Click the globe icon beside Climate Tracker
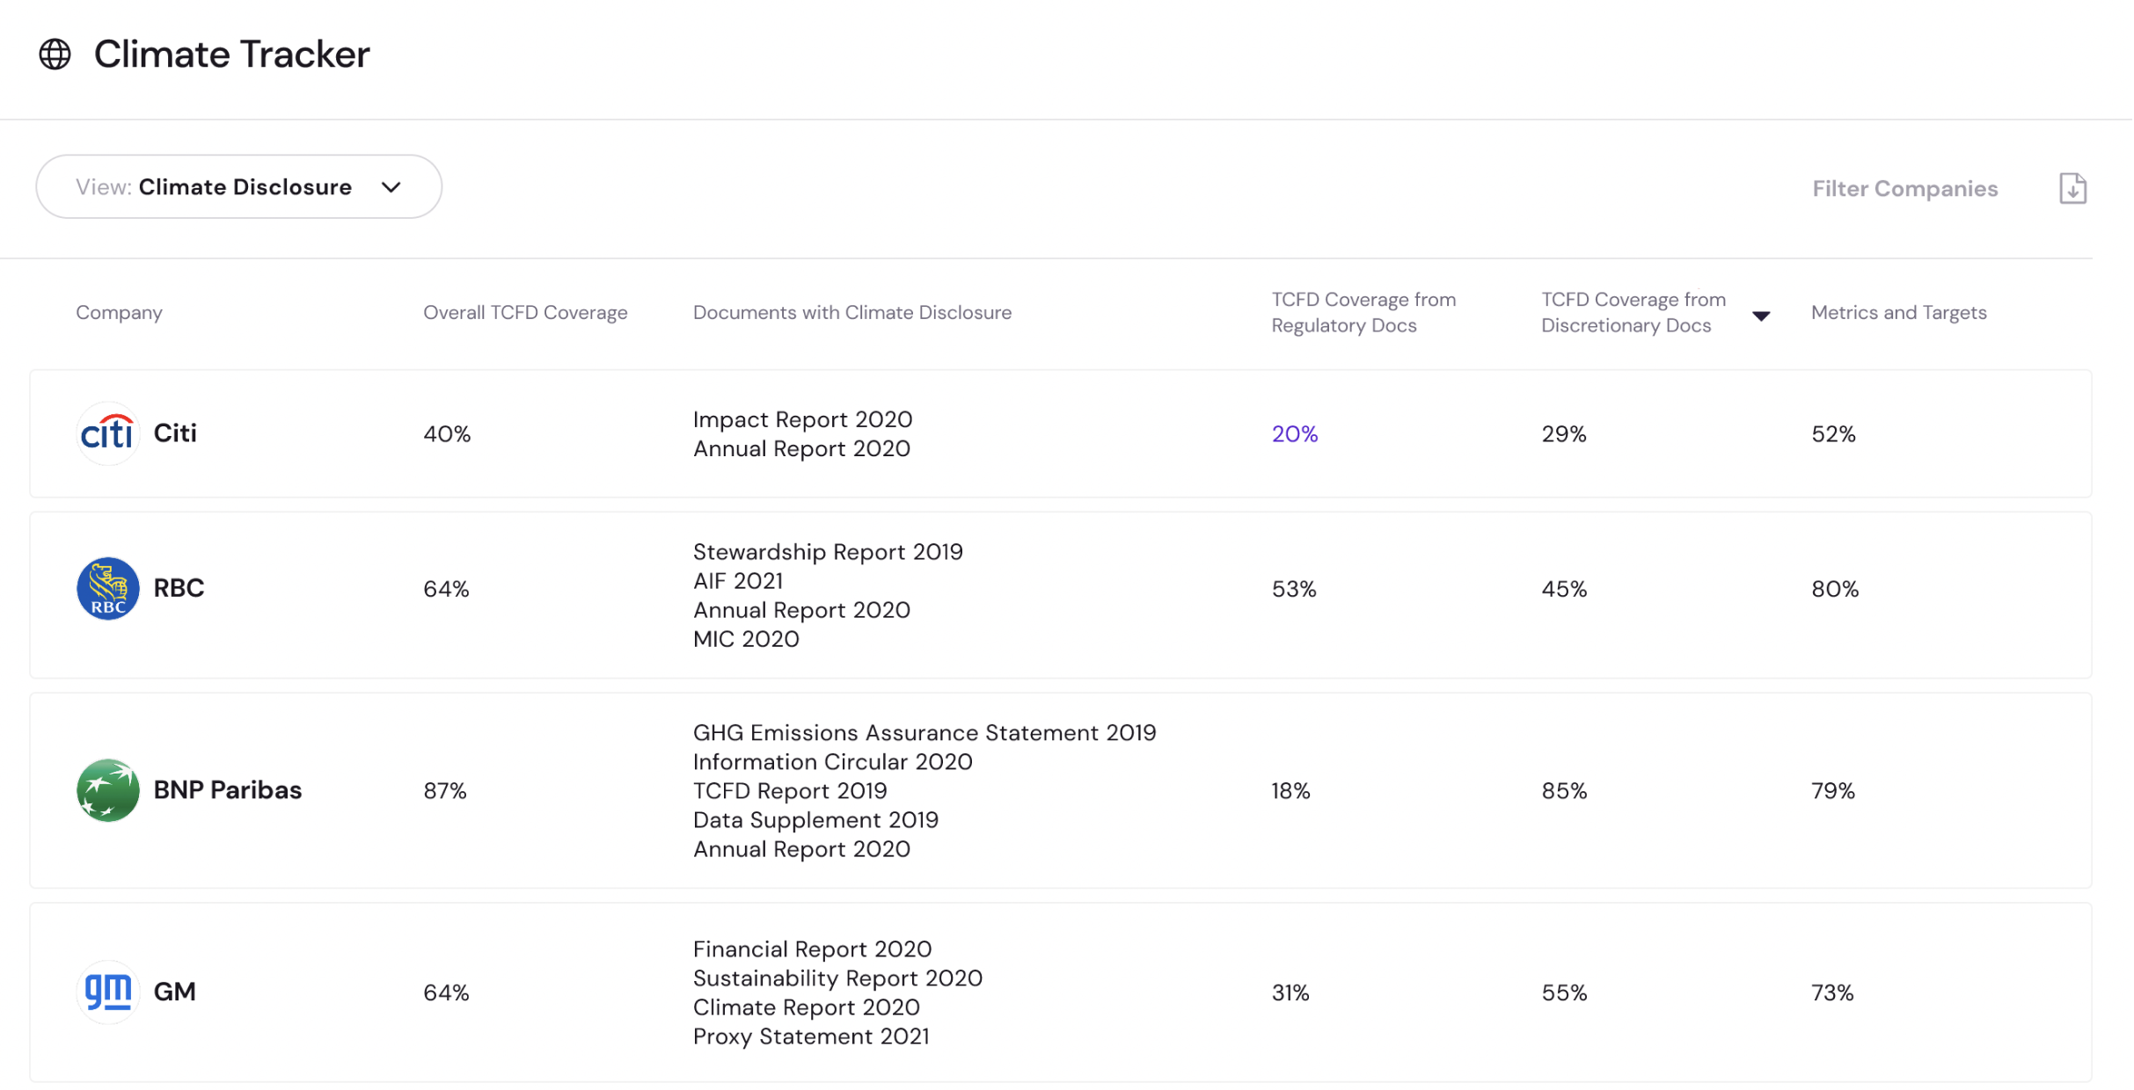Screen dimensions: 2134x1090 click(55, 54)
